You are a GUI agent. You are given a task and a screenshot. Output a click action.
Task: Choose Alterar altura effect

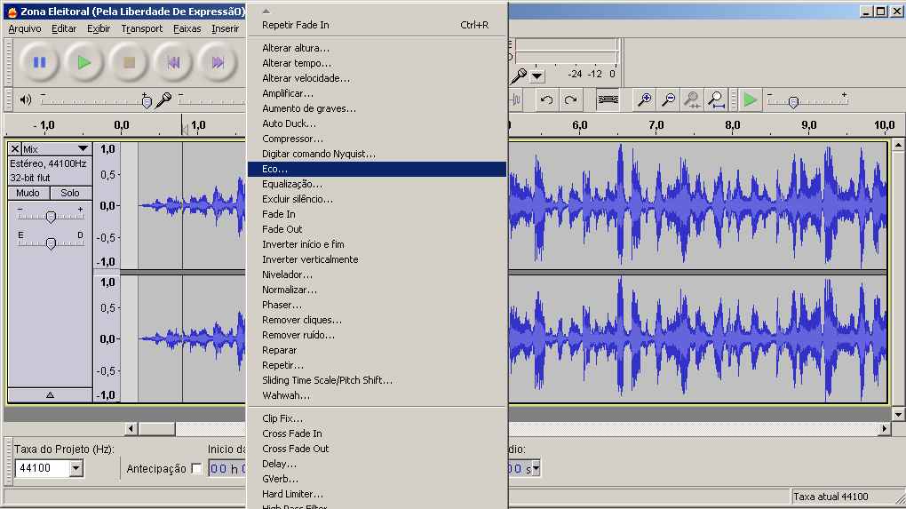[x=377, y=48]
